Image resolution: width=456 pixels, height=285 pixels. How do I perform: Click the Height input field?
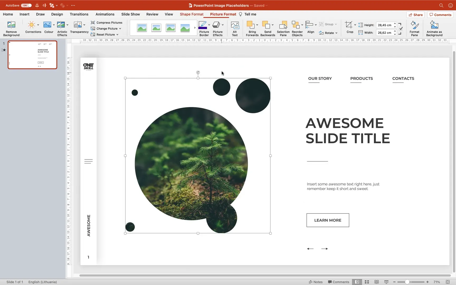coord(385,25)
